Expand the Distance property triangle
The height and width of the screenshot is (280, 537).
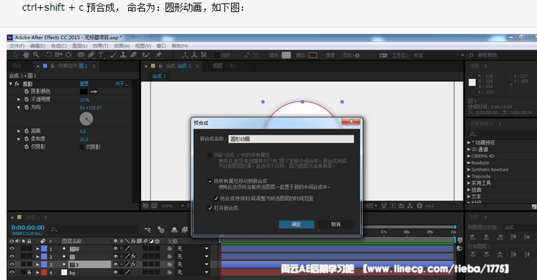pos(19,131)
